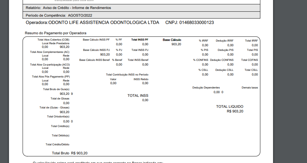This screenshot has height=163, width=307.
Task: Click the label 'Total Bruto de Guia(s)'
Action: click(x=56, y=89)
